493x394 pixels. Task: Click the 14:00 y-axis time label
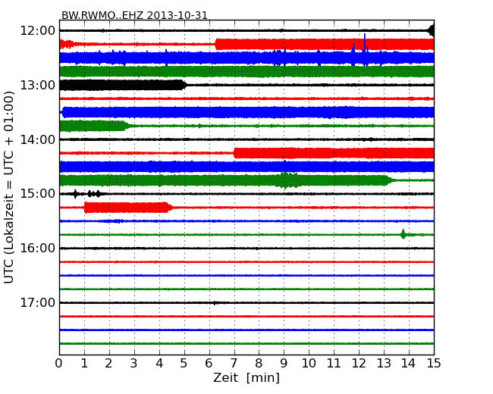pos(37,139)
